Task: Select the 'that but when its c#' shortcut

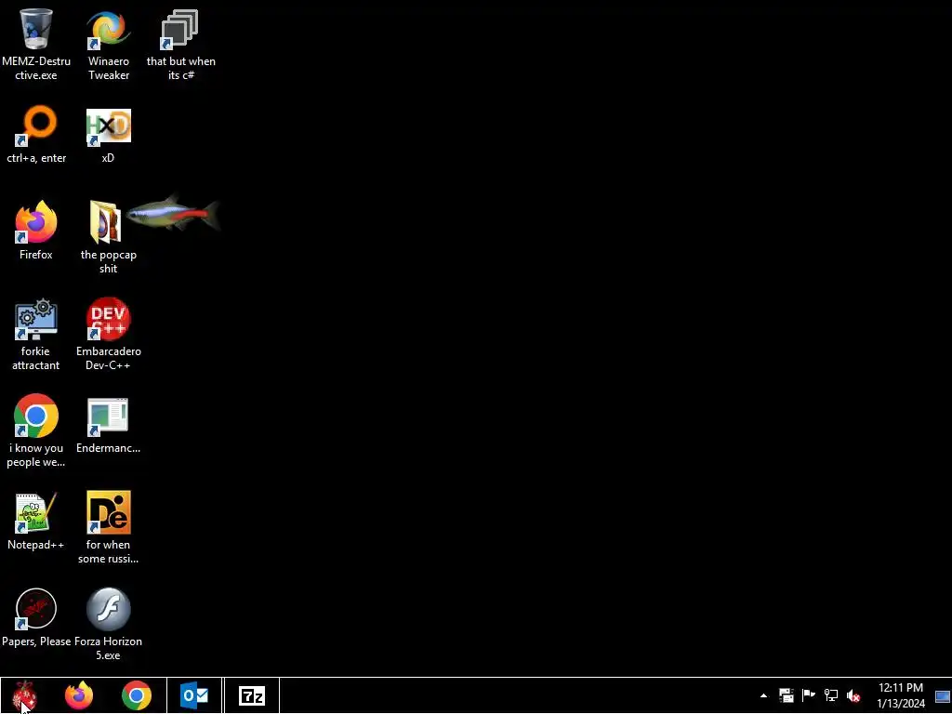Action: click(180, 29)
